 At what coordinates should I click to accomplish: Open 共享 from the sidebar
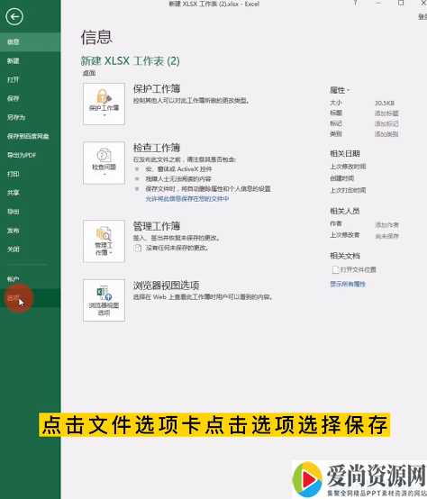tap(31, 193)
